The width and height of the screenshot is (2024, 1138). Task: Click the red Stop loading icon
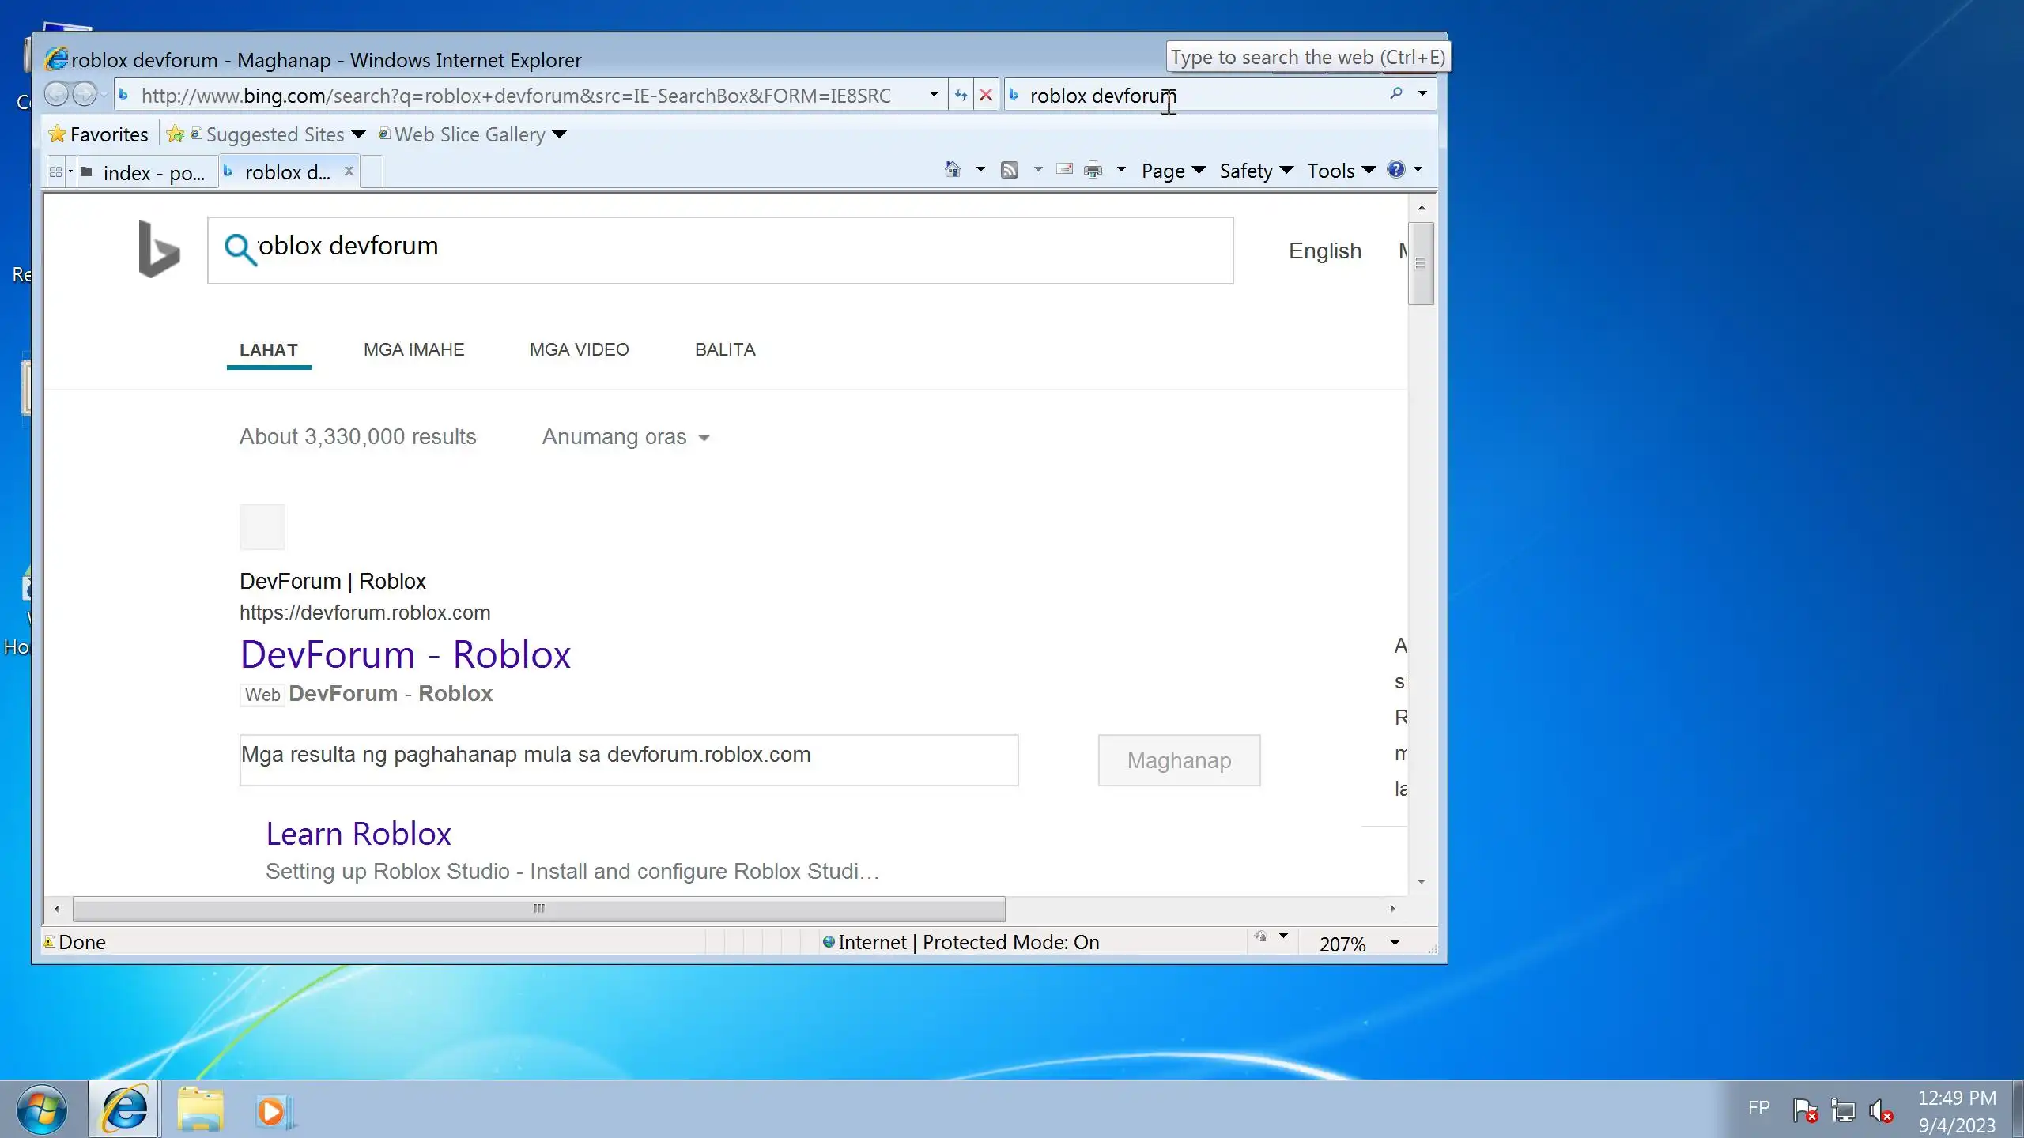pos(986,96)
